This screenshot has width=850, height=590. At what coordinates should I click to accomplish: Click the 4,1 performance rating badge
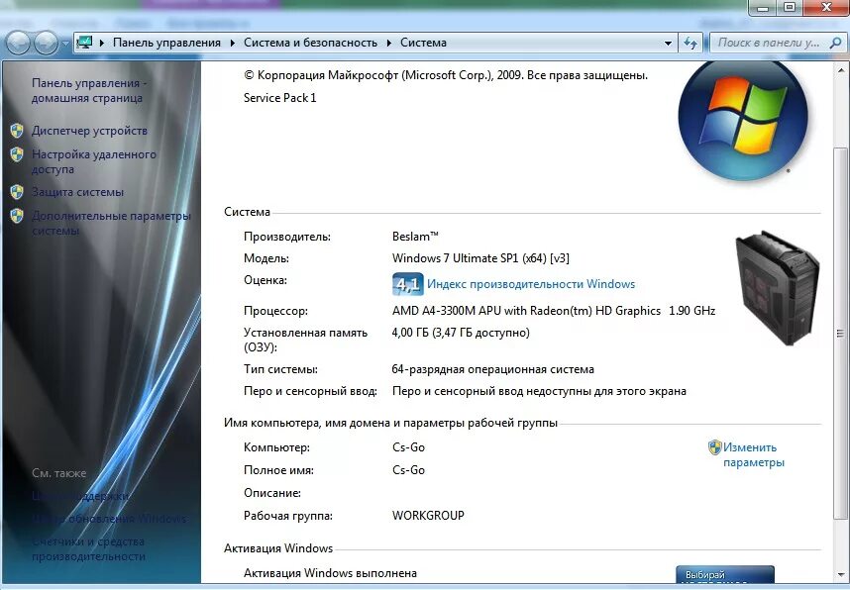pyautogui.click(x=407, y=284)
